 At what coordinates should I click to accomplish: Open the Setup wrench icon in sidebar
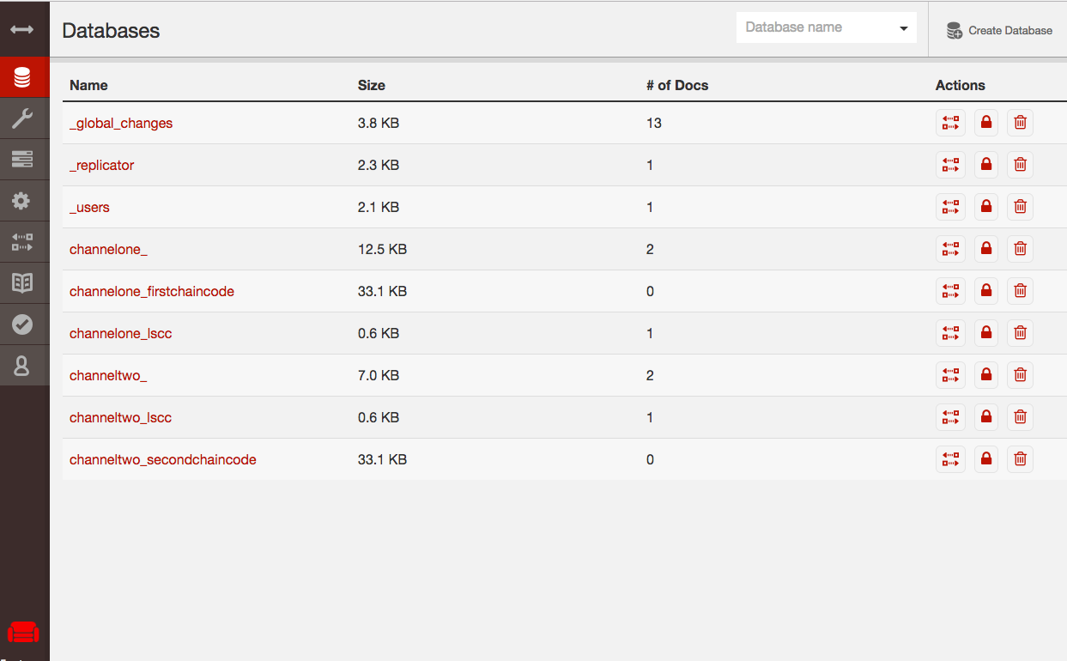click(22, 118)
